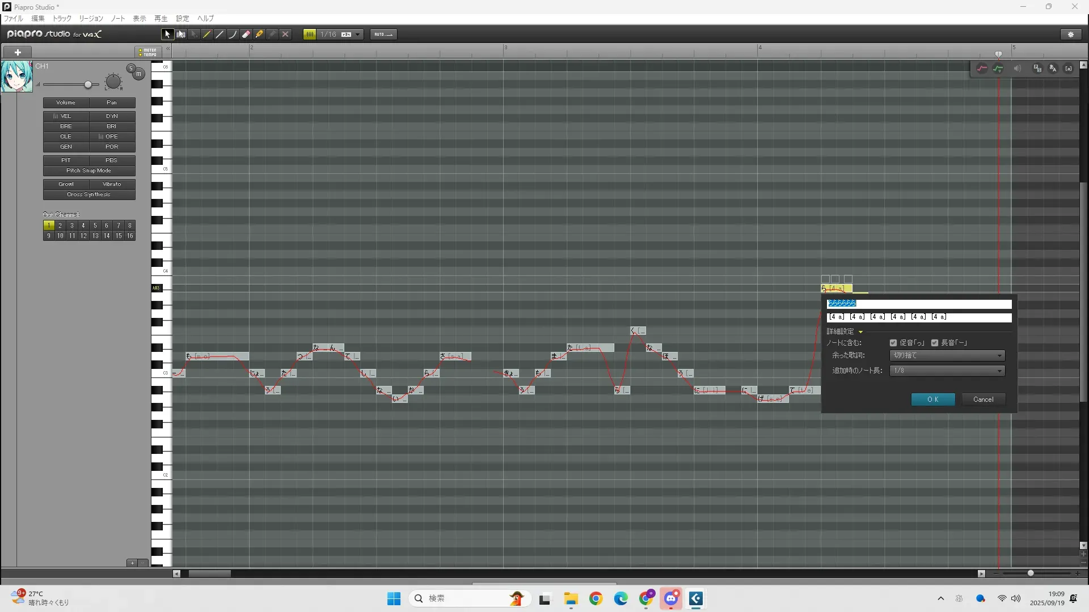Select the eraser tool
Viewport: 1089px width, 612px height.
[x=246, y=35]
